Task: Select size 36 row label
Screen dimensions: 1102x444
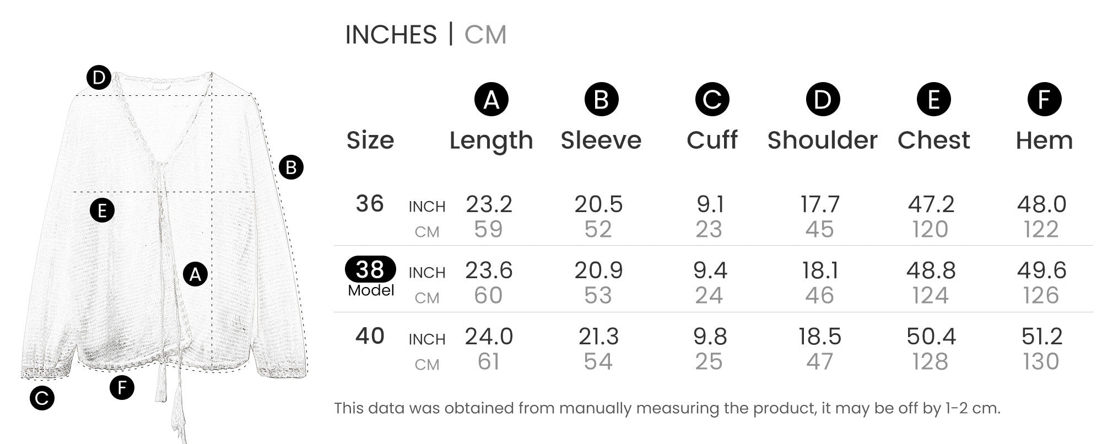Action: coord(370,204)
